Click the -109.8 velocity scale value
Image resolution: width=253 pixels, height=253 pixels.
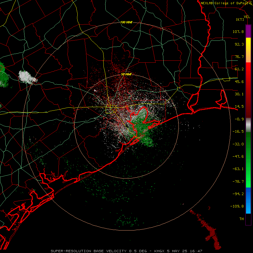[237, 206]
